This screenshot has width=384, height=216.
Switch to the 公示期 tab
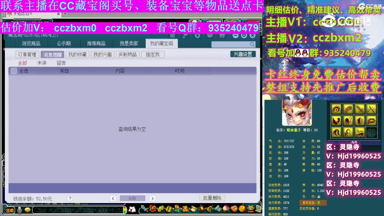(x=64, y=43)
